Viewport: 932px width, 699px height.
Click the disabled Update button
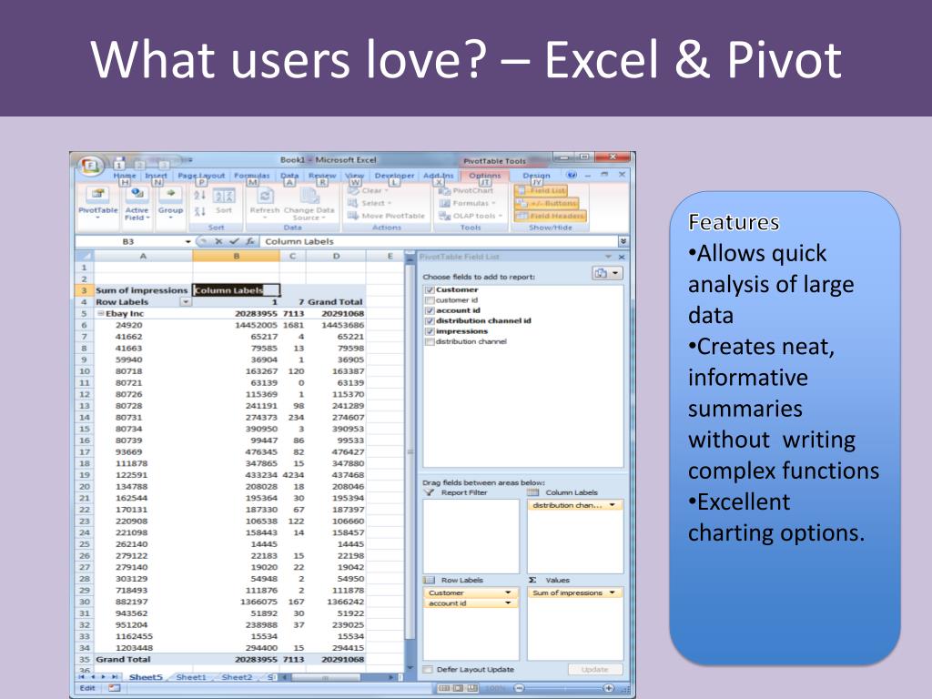[x=595, y=669]
